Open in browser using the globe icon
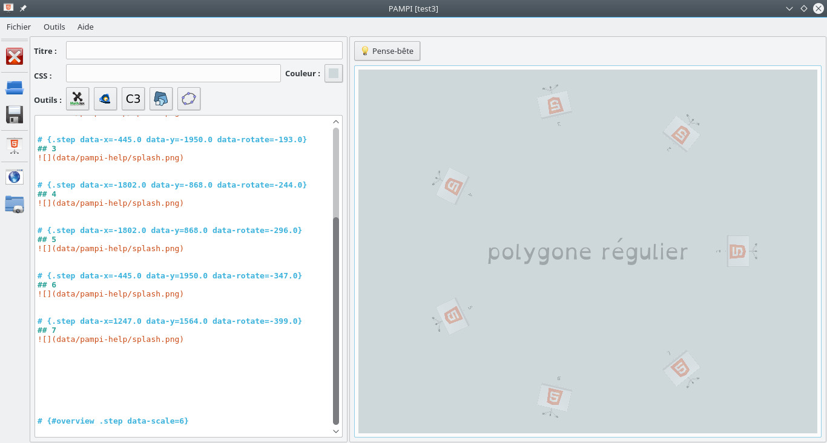This screenshot has width=827, height=443. 15,177
